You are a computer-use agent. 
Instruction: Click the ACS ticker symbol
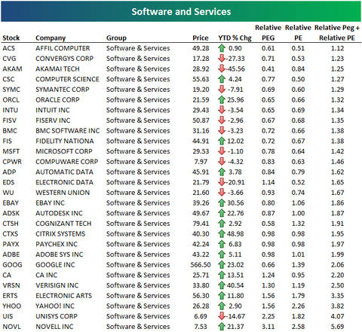[9, 48]
